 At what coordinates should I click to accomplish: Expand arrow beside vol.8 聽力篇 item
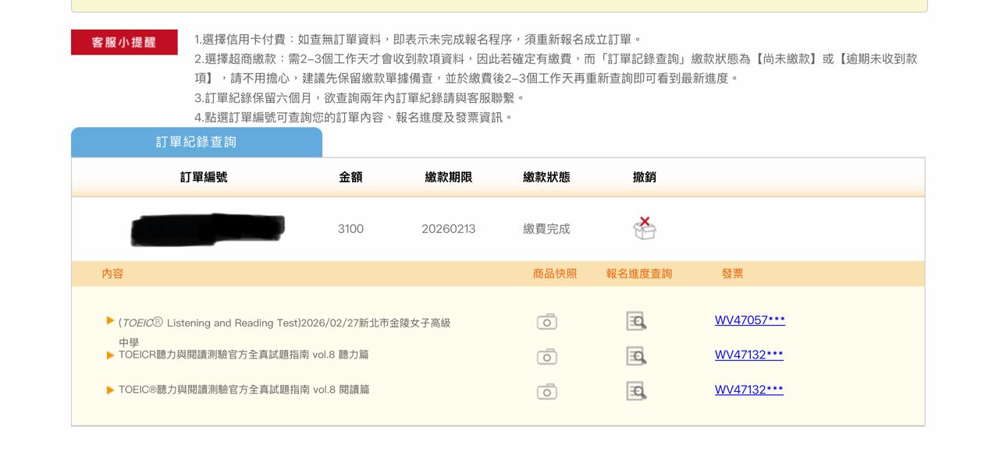pos(110,355)
